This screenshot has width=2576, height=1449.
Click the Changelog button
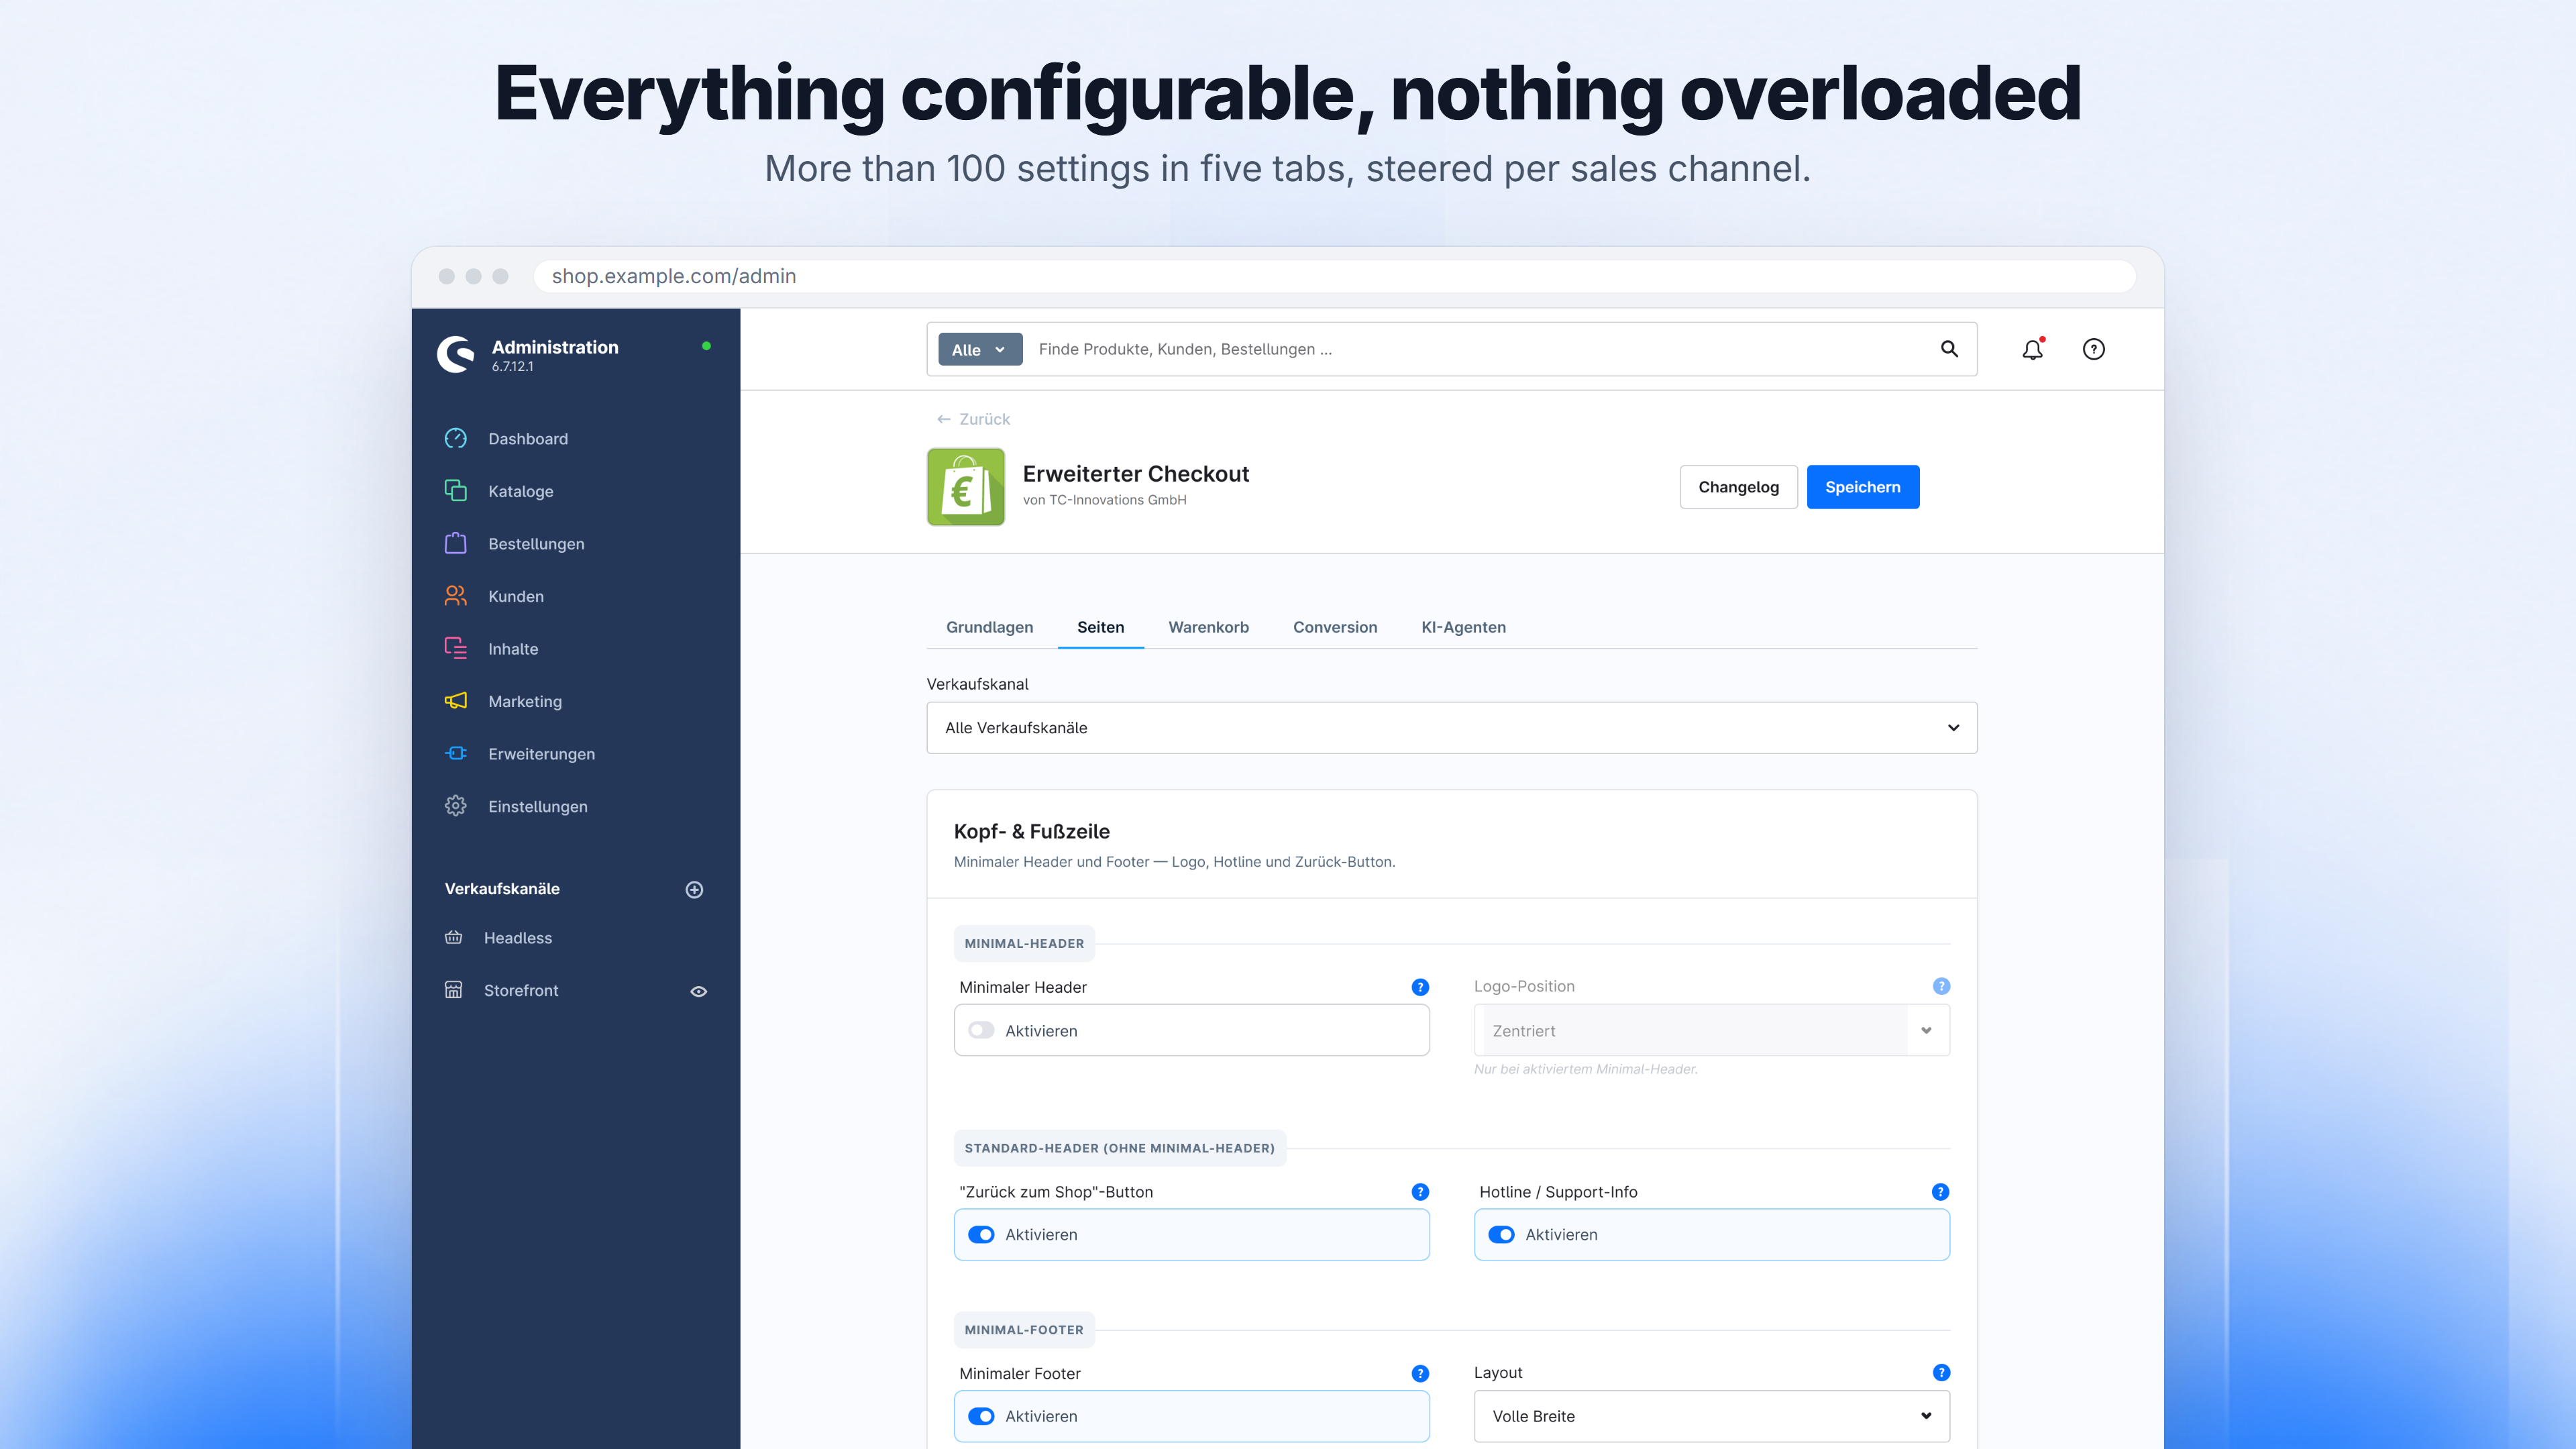(1738, 487)
